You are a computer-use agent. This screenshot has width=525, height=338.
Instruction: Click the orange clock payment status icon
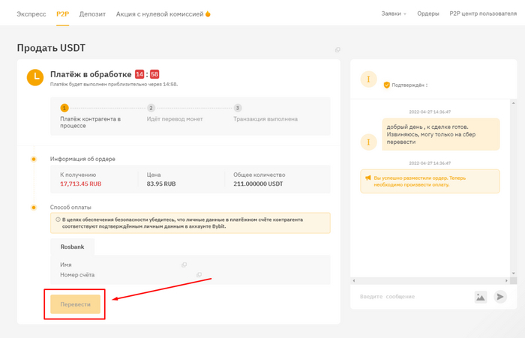click(34, 76)
